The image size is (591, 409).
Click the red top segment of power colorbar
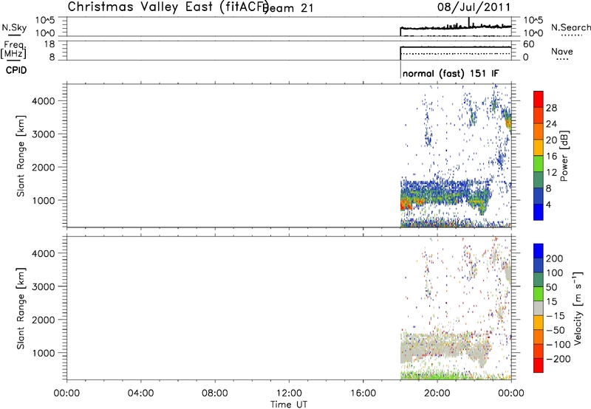click(539, 99)
